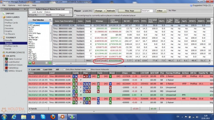The width and height of the screenshot is (214, 120).
Task: Click the Players section icon
Action: pyautogui.click(x=4, y=52)
